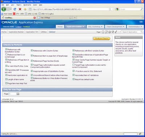Image resolution: width=145 pixels, height=137 pixels.
Task: Click into the Page number field
Action: coord(12,94)
